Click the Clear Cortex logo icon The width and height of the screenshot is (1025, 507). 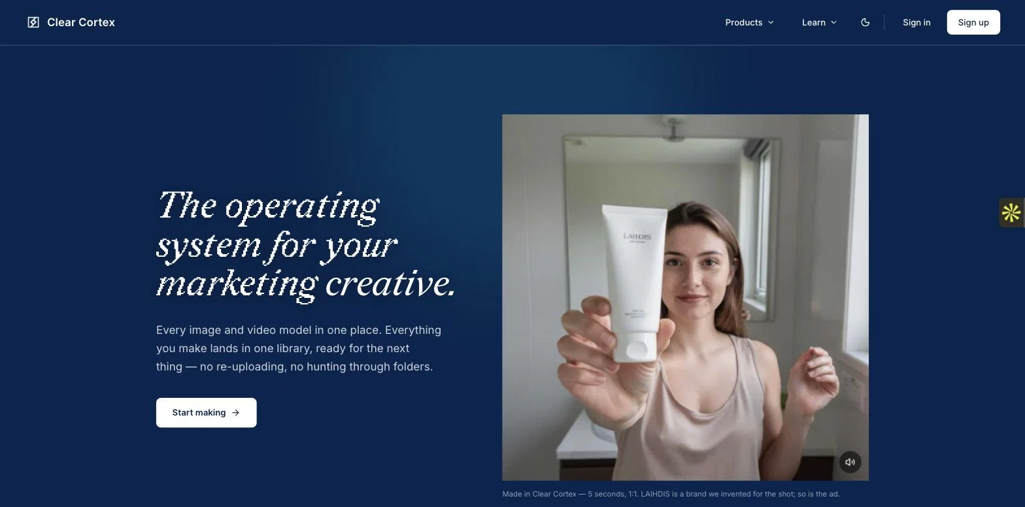(x=33, y=22)
